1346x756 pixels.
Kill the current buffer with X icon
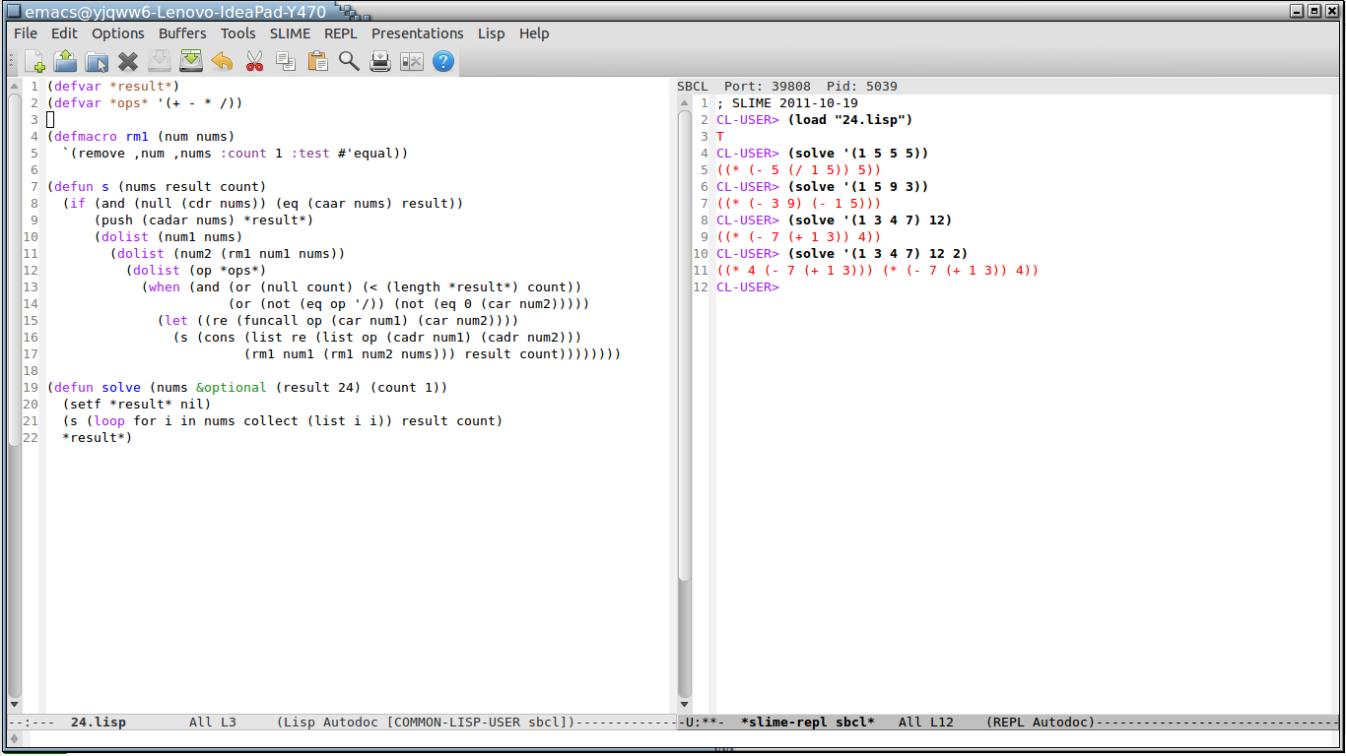click(x=128, y=61)
